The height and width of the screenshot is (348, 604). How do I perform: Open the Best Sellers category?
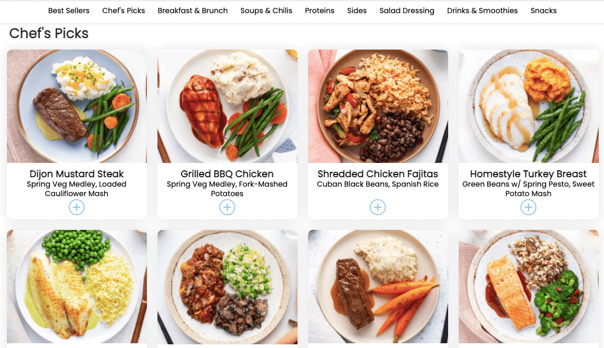tap(69, 11)
